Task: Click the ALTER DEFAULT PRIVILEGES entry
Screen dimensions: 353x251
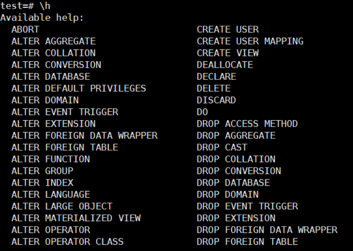Action: tap(79, 88)
